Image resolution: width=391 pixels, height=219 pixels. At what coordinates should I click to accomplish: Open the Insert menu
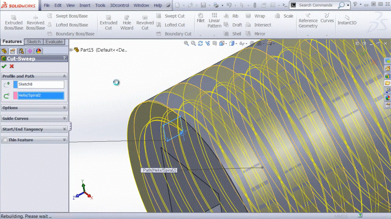point(85,5)
